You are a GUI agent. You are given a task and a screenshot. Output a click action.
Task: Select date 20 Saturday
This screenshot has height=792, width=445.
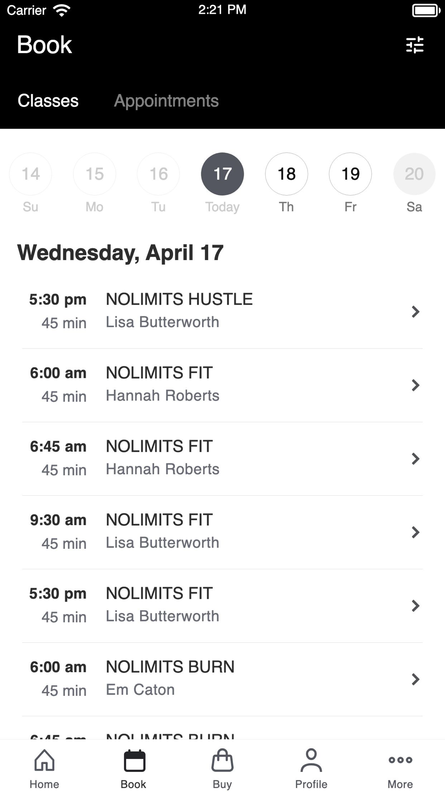[x=414, y=174]
